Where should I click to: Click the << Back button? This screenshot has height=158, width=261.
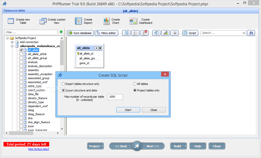[x=121, y=146]
